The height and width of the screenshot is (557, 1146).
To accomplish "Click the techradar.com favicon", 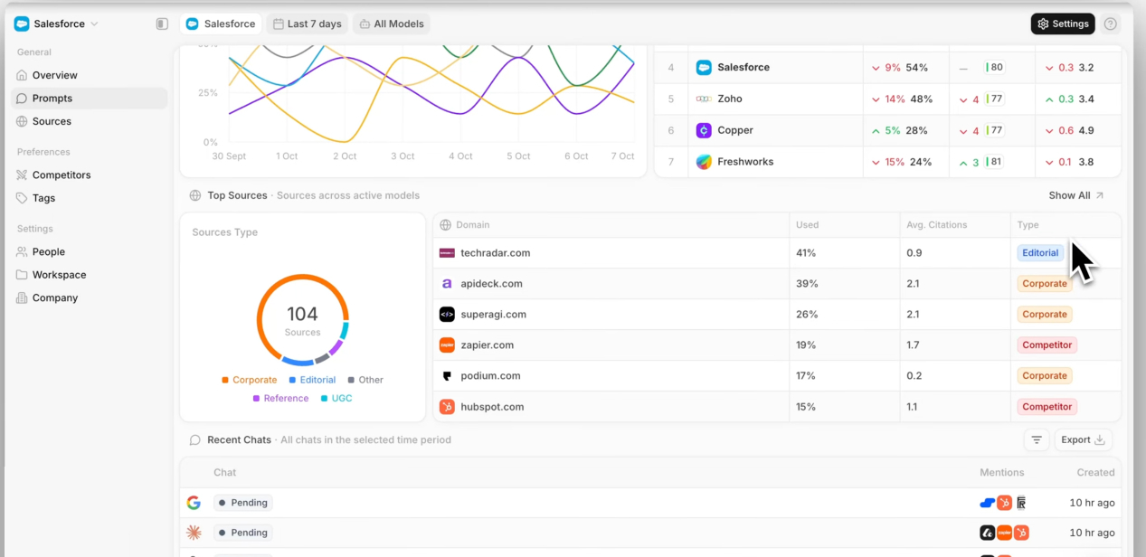I will click(447, 253).
